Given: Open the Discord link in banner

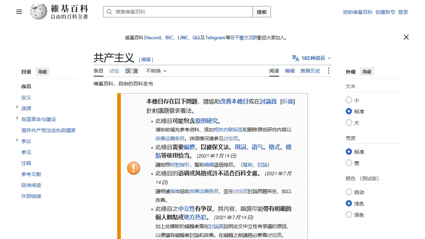Looking at the screenshot, I should point(152,38).
